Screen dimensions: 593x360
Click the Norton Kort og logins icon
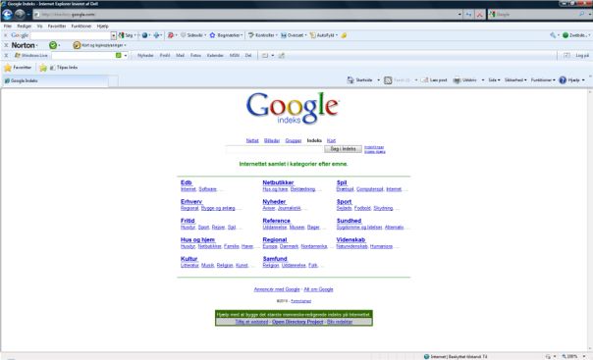[77, 45]
